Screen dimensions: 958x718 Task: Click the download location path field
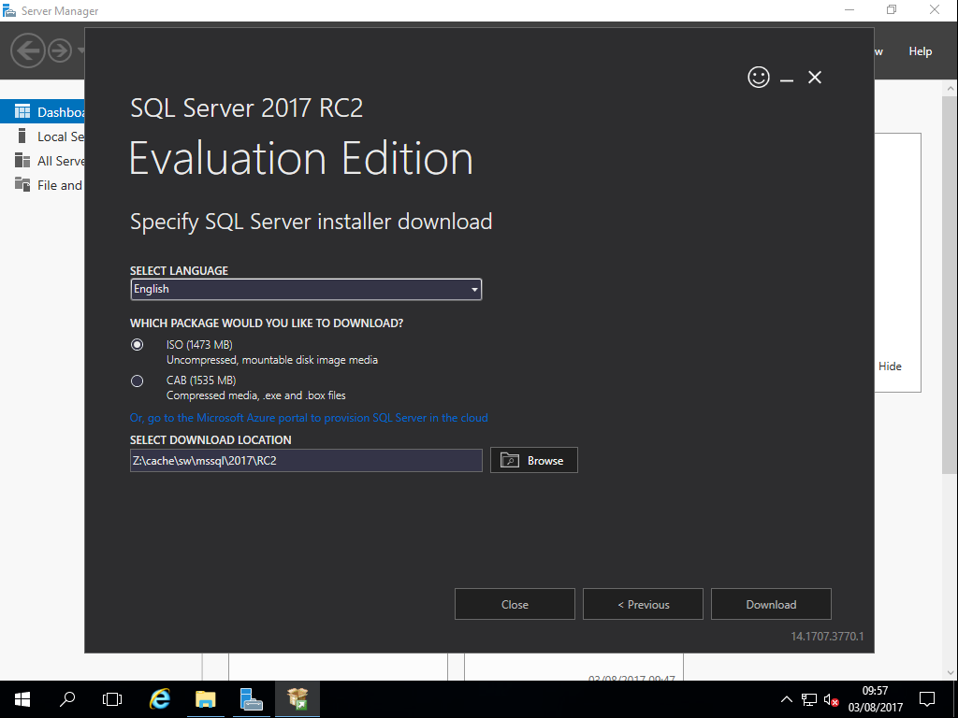[x=306, y=460]
